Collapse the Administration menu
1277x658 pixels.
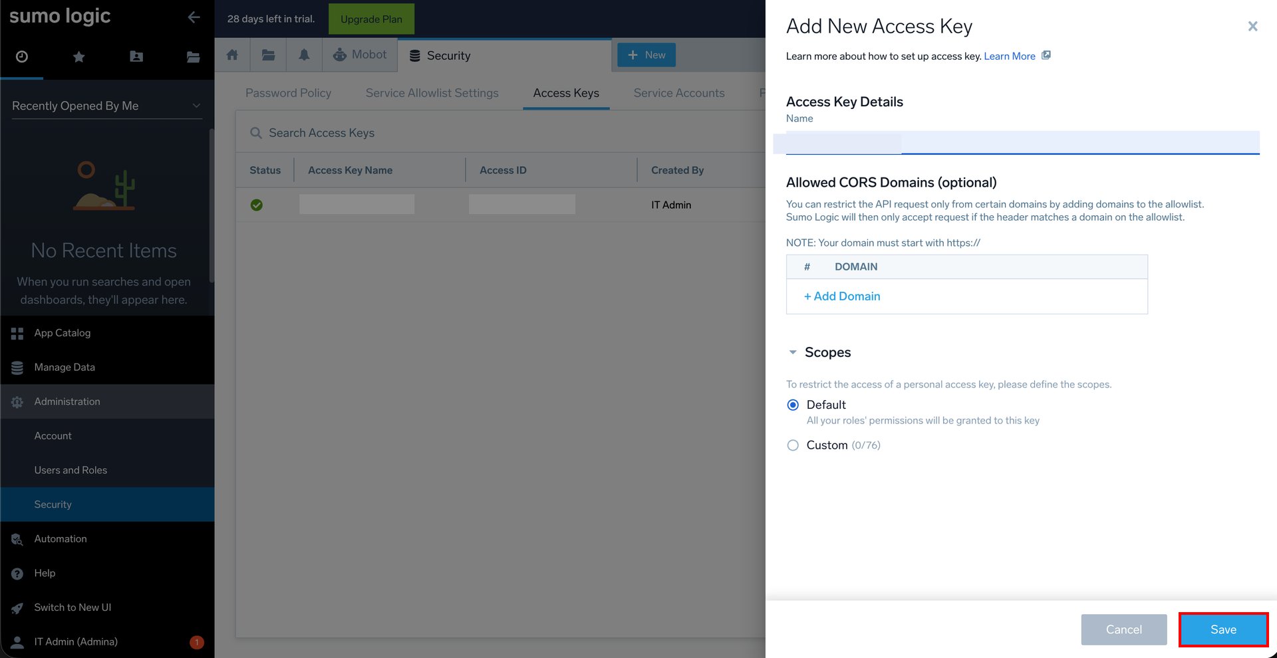click(x=107, y=401)
